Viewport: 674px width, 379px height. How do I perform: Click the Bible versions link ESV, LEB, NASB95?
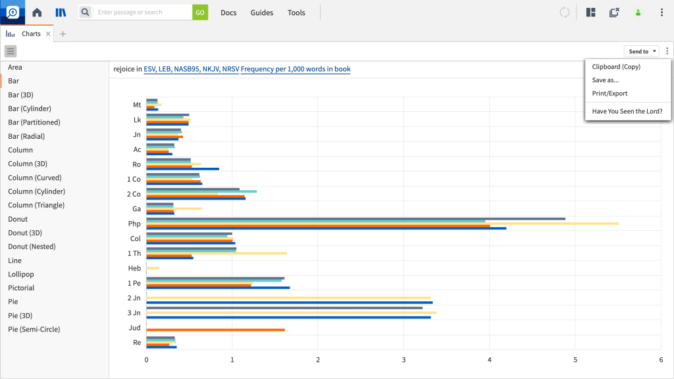191,69
